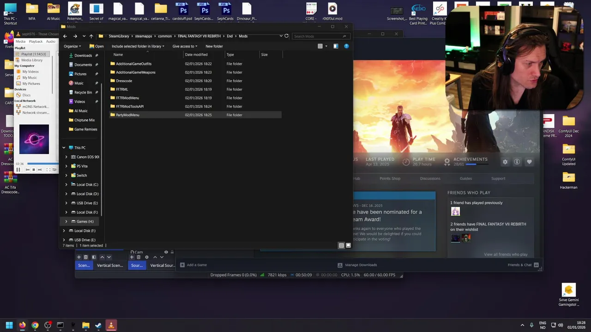
Task: Switch Explorer to large icons view
Action: pyautogui.click(x=348, y=245)
